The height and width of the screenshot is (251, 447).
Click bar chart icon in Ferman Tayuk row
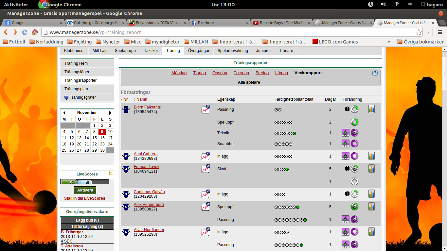coord(371,169)
